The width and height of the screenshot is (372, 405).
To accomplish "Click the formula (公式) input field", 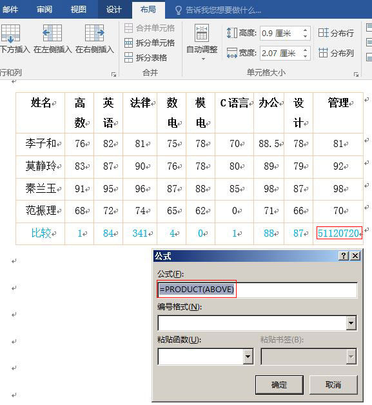I will click(257, 290).
